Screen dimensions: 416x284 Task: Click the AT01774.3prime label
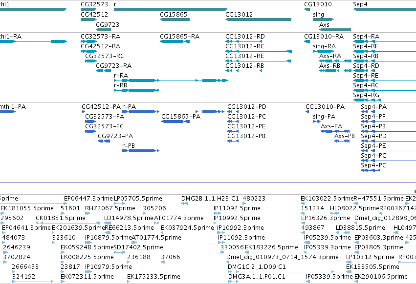coord(179,218)
